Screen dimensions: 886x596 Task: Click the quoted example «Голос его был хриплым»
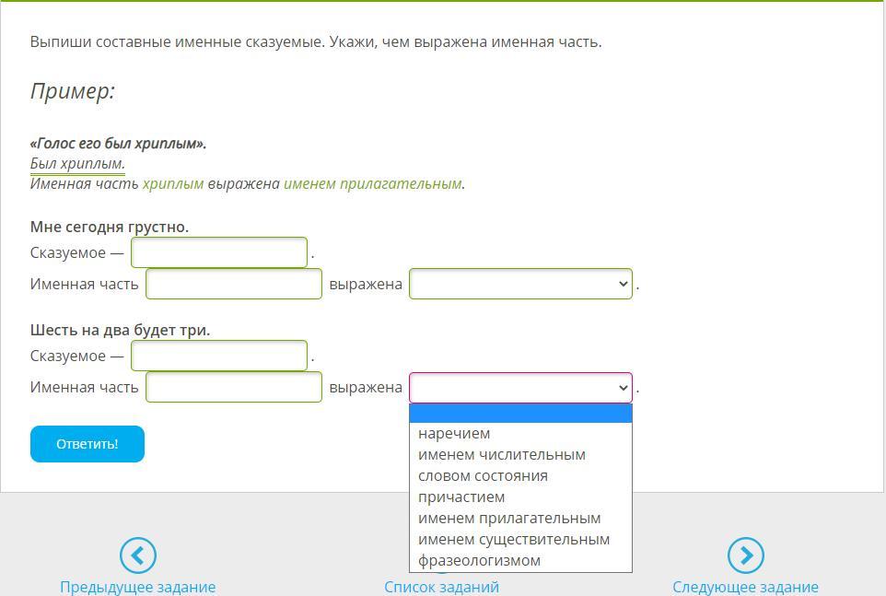click(119, 144)
